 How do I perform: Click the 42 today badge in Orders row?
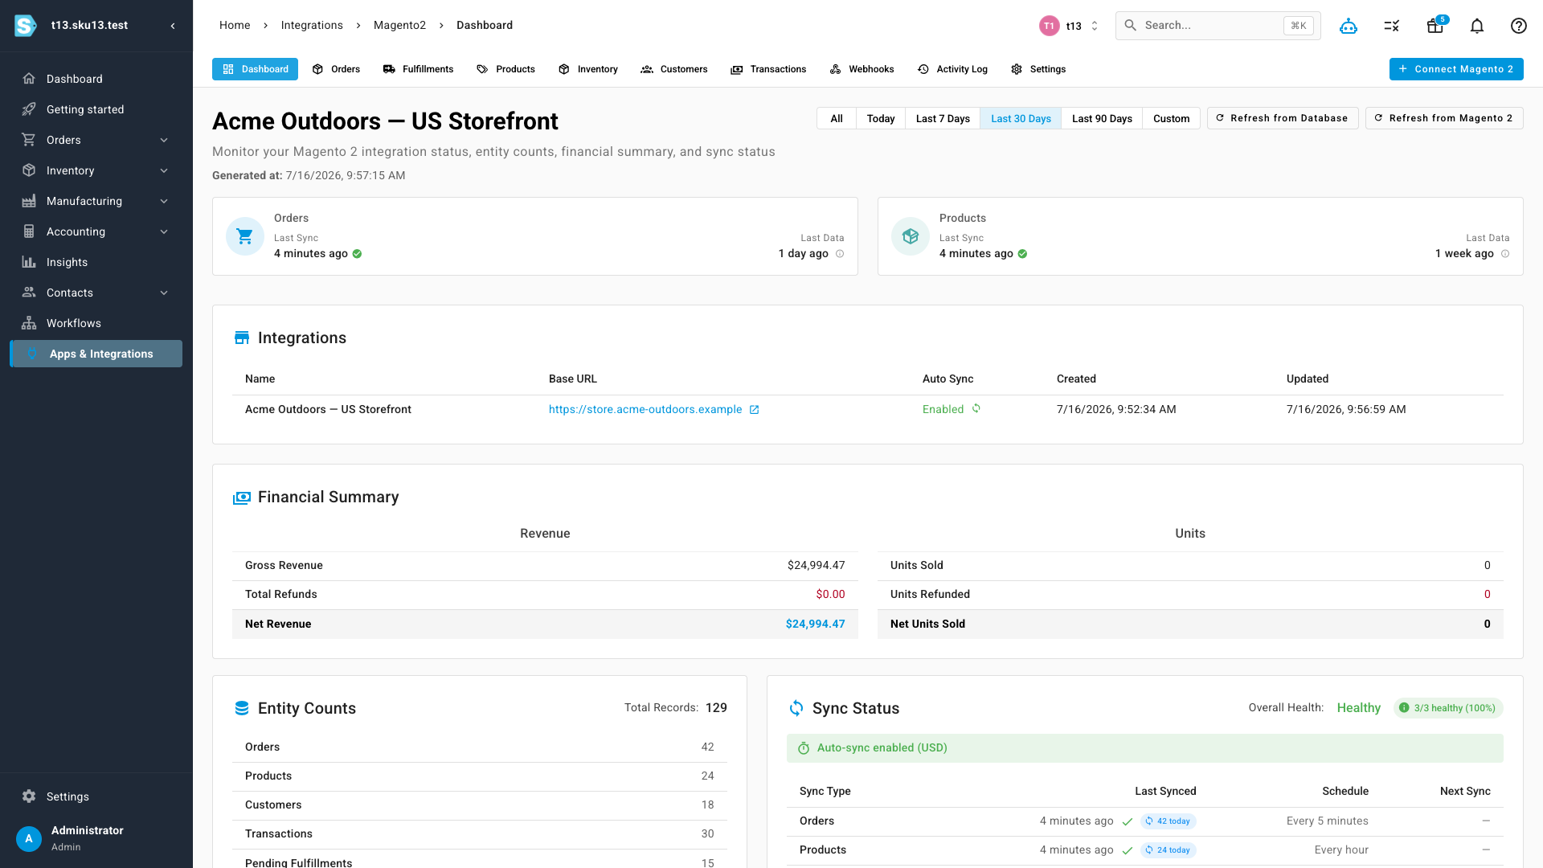[x=1168, y=821]
